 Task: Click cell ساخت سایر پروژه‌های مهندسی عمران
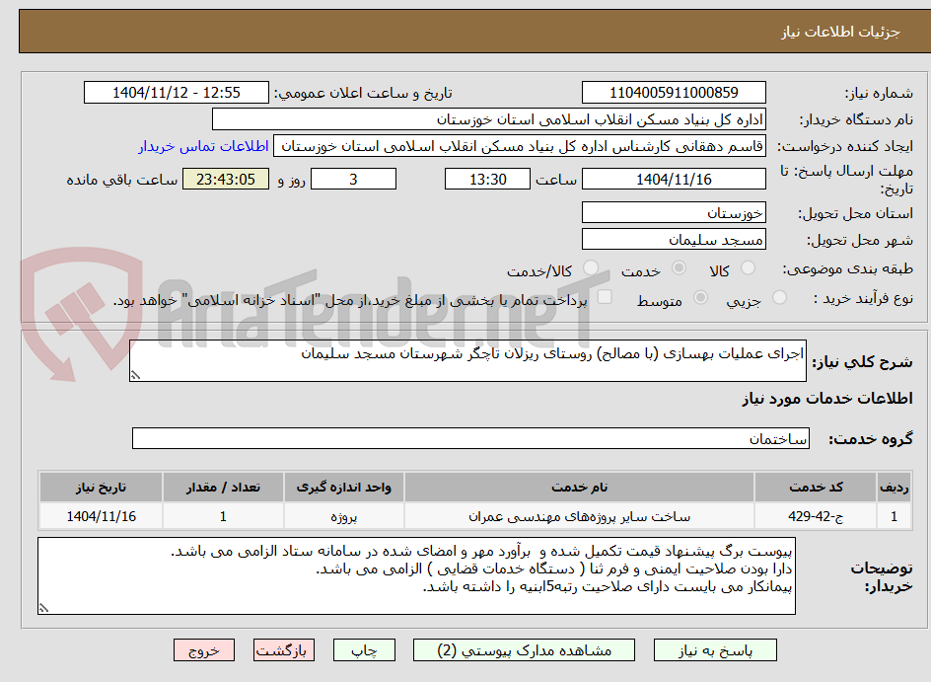click(x=580, y=516)
